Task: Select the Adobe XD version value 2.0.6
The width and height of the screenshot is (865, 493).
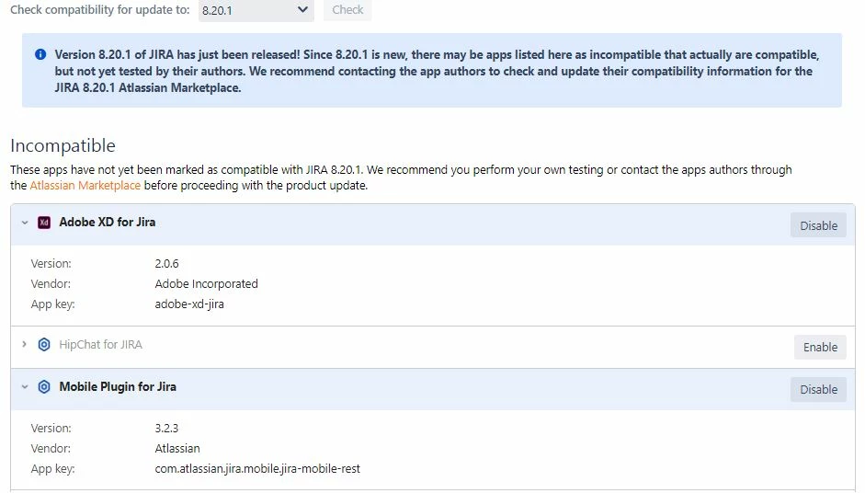Action: coord(166,263)
